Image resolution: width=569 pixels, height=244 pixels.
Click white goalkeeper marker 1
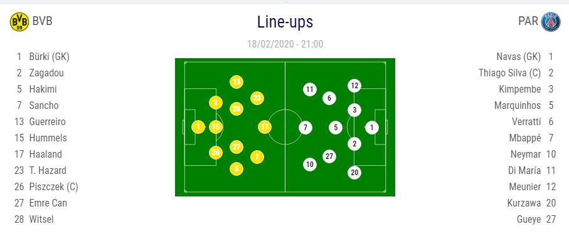tap(372, 128)
